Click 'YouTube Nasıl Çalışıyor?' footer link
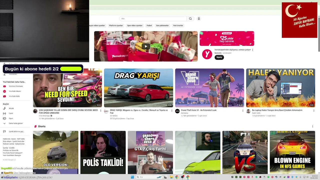 (13, 153)
